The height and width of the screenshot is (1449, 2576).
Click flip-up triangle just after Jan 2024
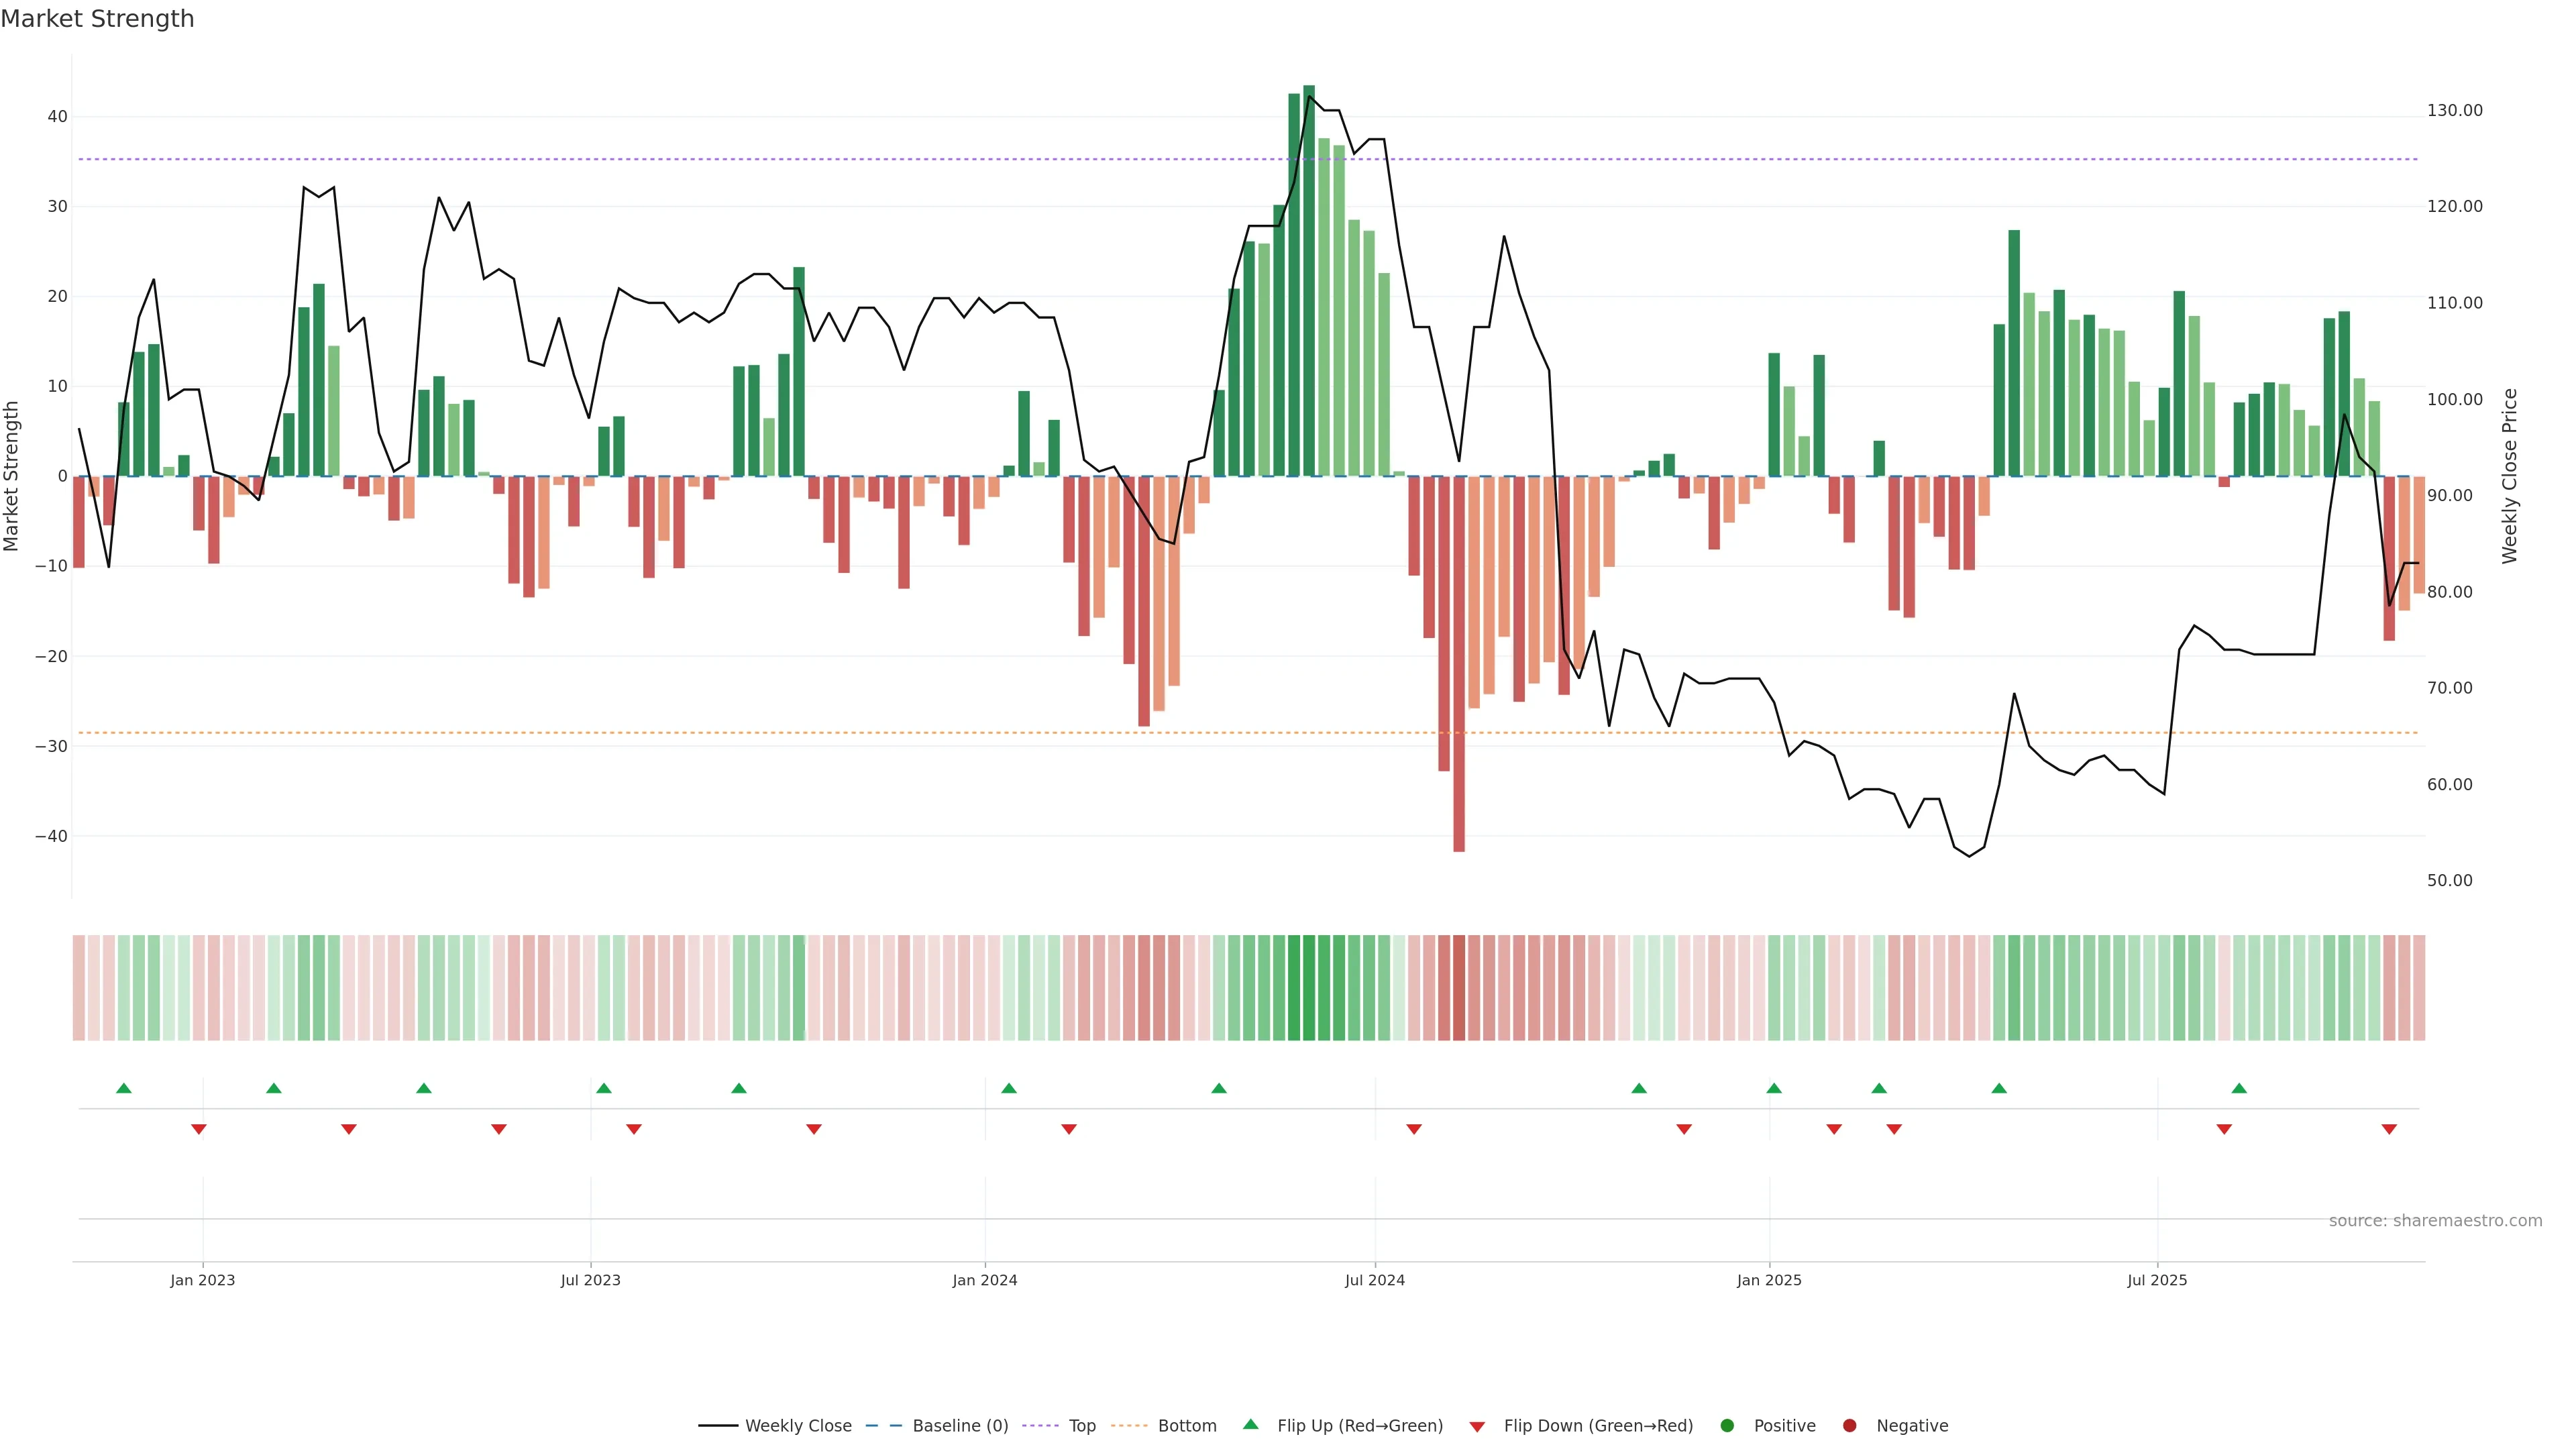pyautogui.click(x=1009, y=1088)
